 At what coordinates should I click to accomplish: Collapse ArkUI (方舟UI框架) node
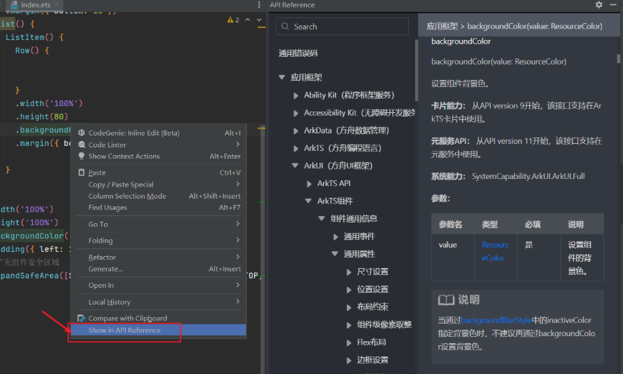click(x=295, y=166)
